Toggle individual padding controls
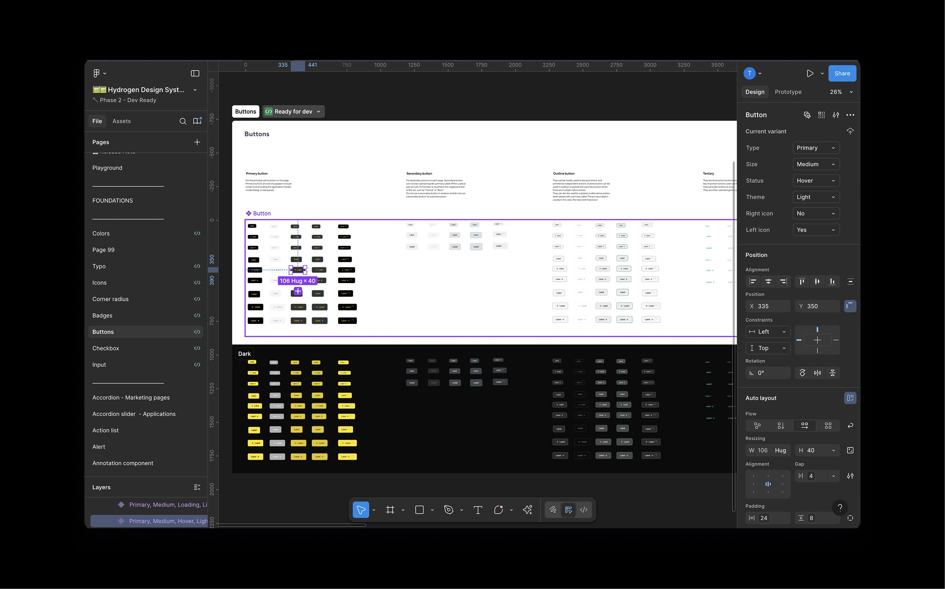Screen dimensions: 945x589 point(850,518)
